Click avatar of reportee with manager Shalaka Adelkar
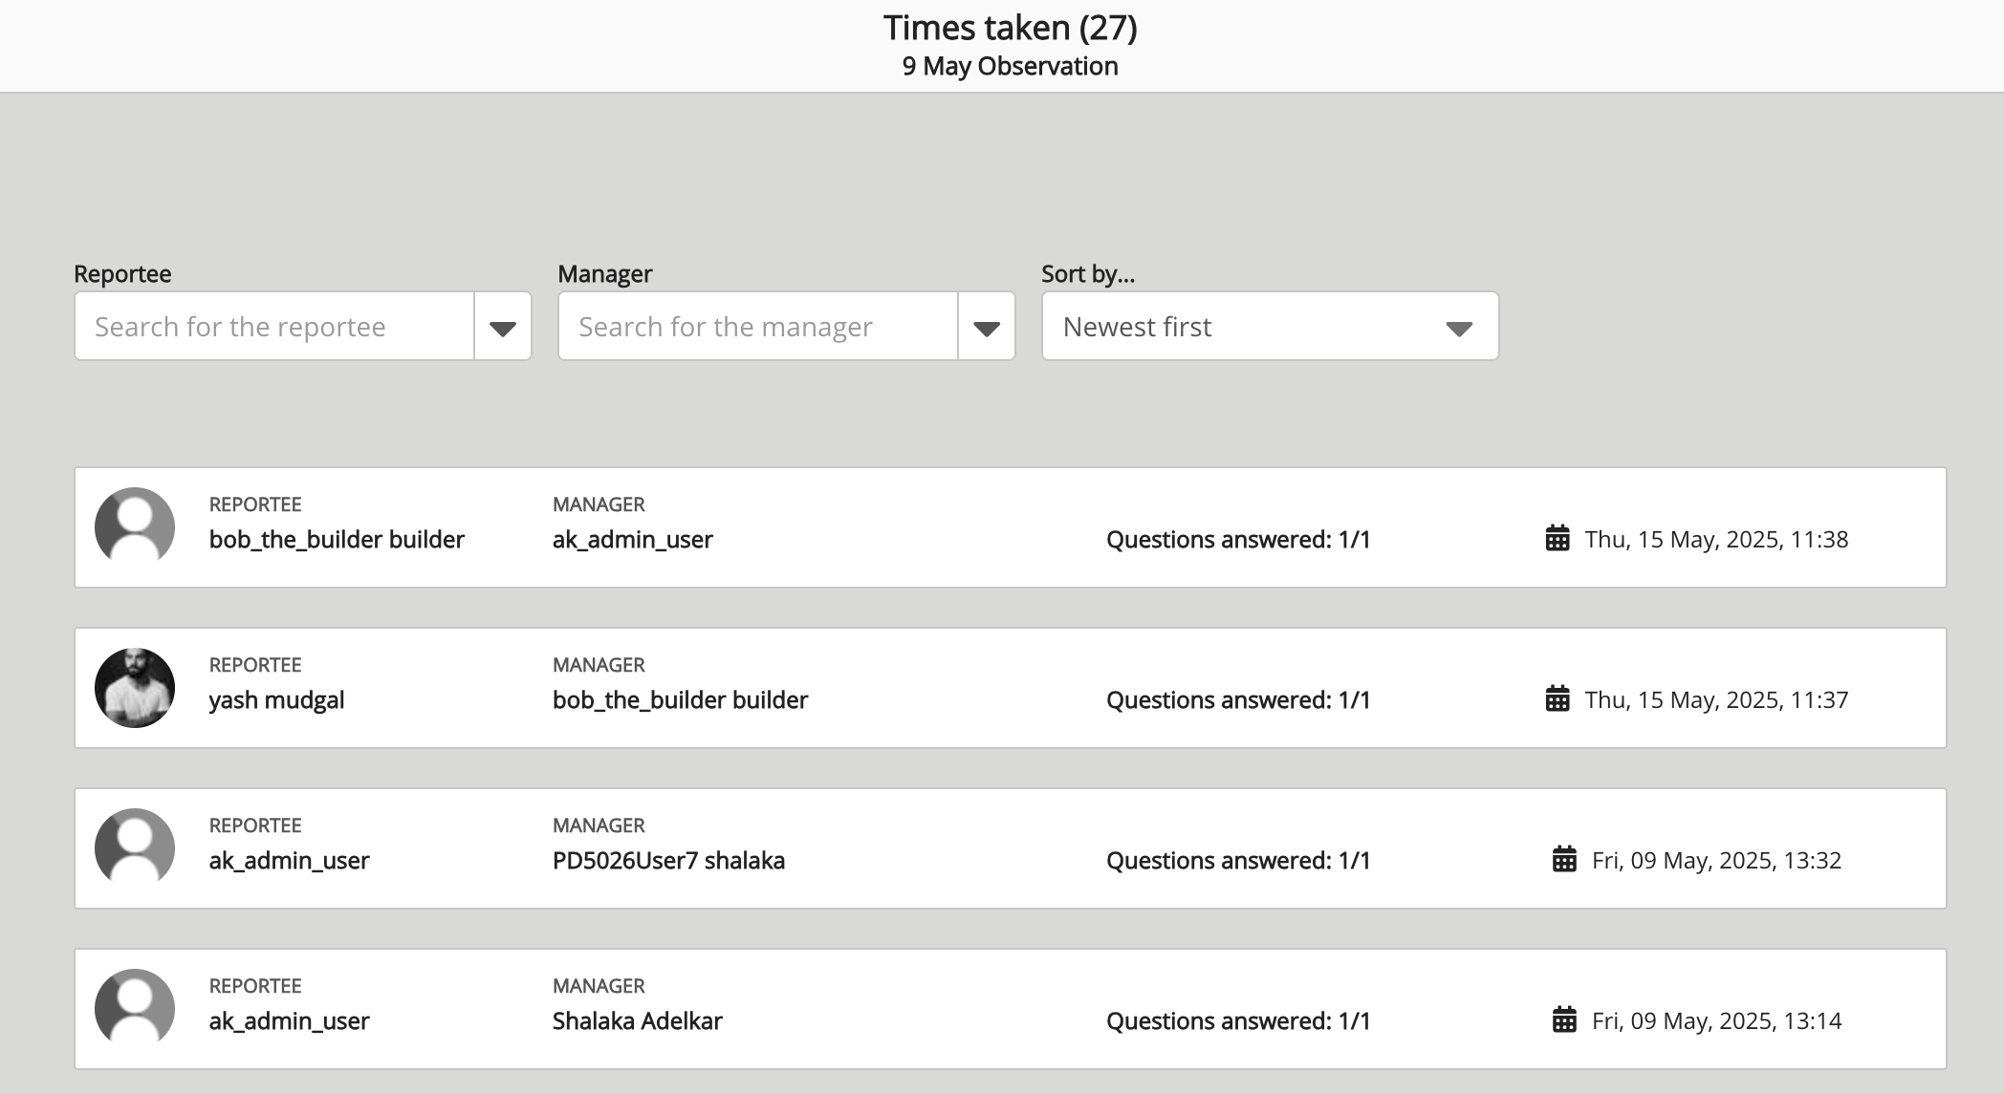The image size is (2004, 1093). pos(135,1008)
